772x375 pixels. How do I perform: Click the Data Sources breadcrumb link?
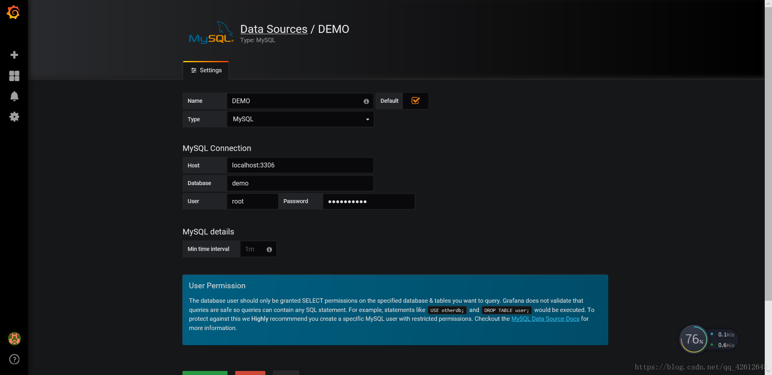click(274, 29)
